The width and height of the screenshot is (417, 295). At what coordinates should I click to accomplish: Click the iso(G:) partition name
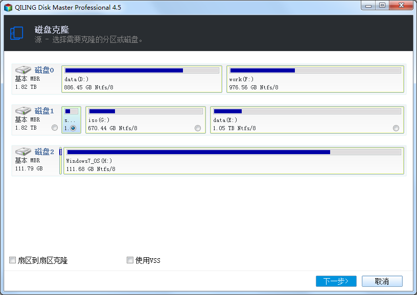tap(99, 120)
